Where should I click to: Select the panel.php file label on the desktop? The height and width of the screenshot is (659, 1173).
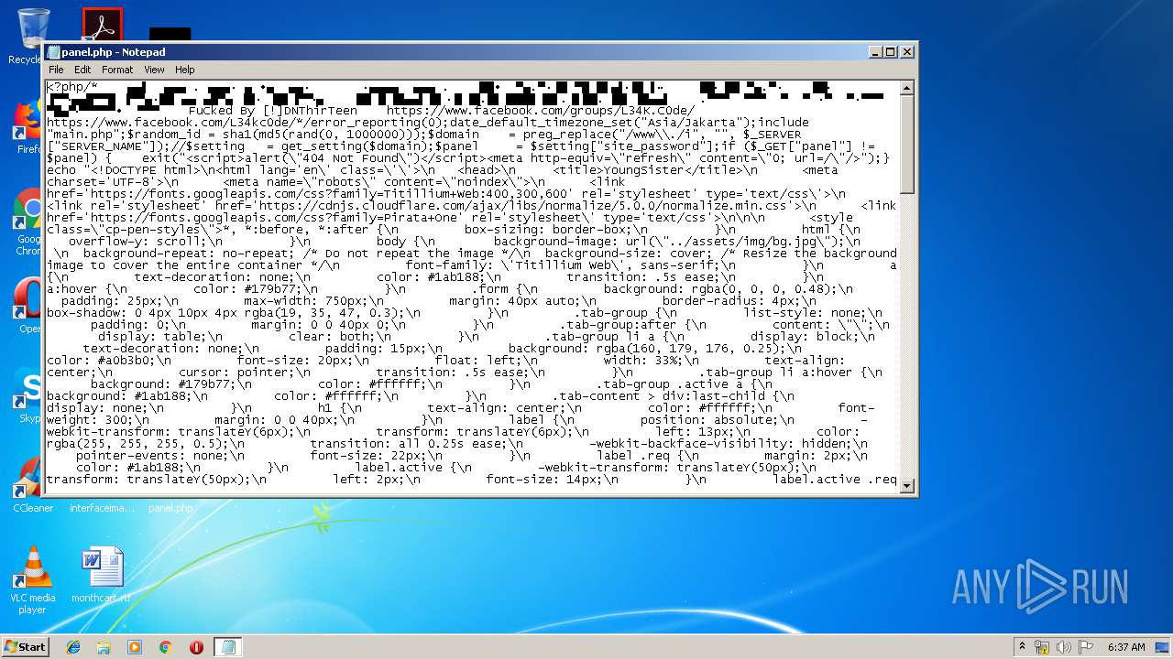pos(170,508)
